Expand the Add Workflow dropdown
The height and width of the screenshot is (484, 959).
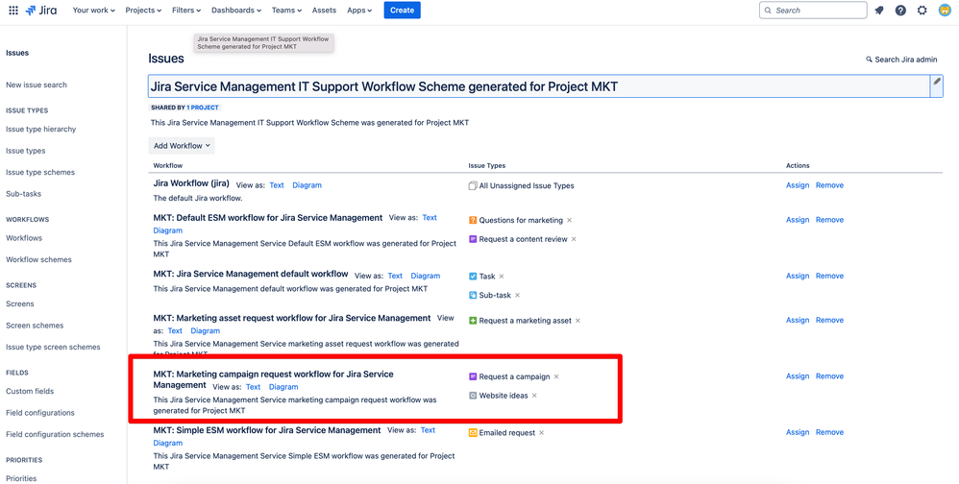pyautogui.click(x=182, y=145)
